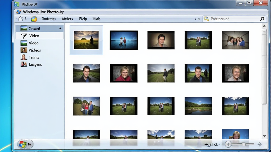Select the thumbnail of three people posing in a field

86,106
